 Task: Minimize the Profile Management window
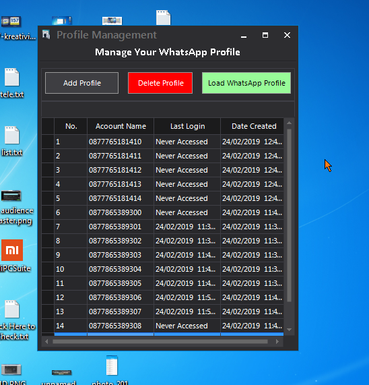click(x=244, y=36)
